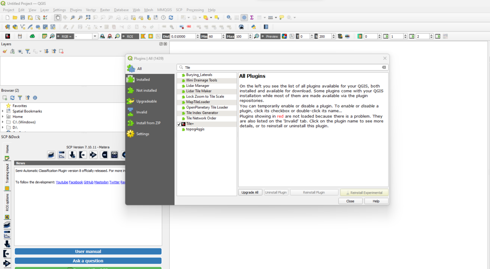Activate the Identify Features tool
Viewport: 490px width, 269px height.
pyautogui.click(x=229, y=17)
